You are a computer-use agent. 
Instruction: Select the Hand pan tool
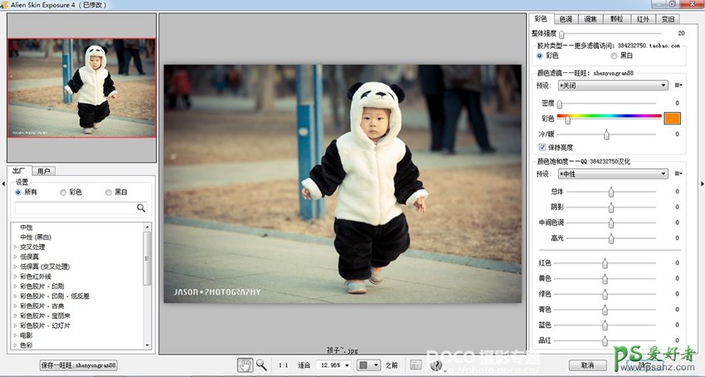tap(245, 365)
